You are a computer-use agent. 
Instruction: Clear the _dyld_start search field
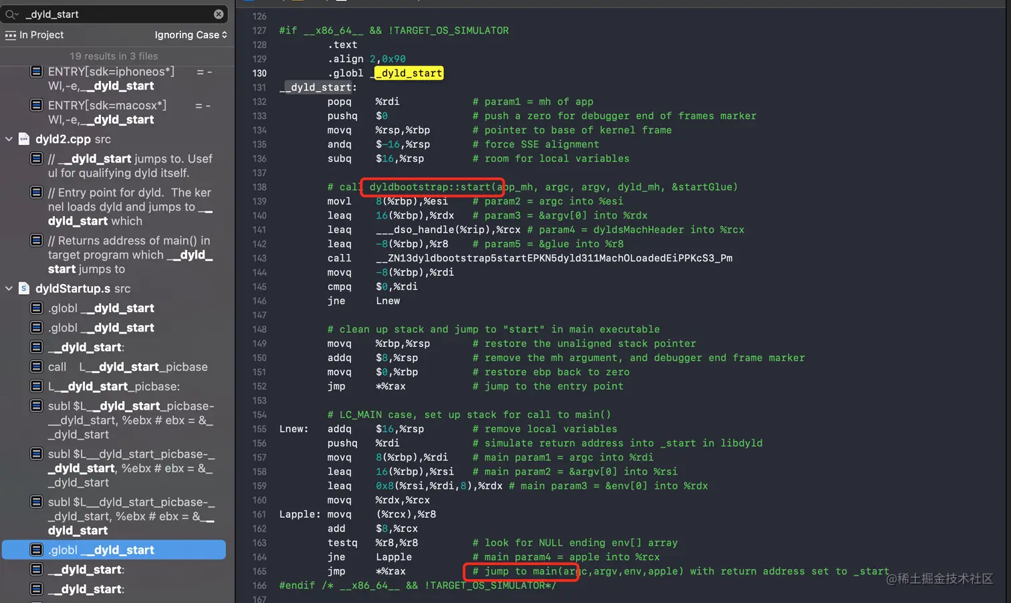coord(219,14)
